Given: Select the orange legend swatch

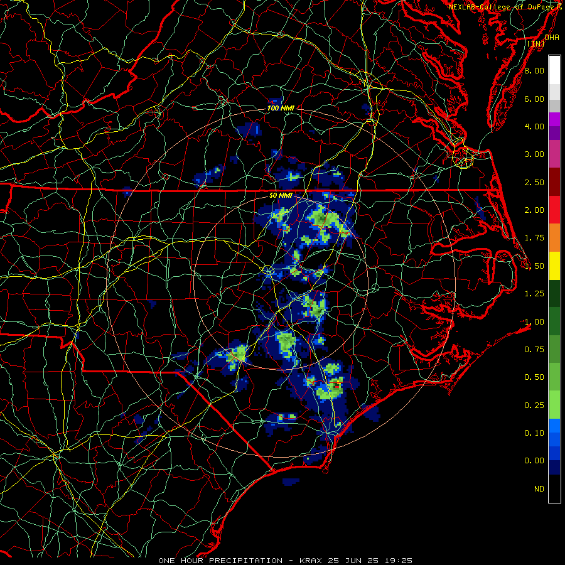Looking at the screenshot, I should pos(554,238).
